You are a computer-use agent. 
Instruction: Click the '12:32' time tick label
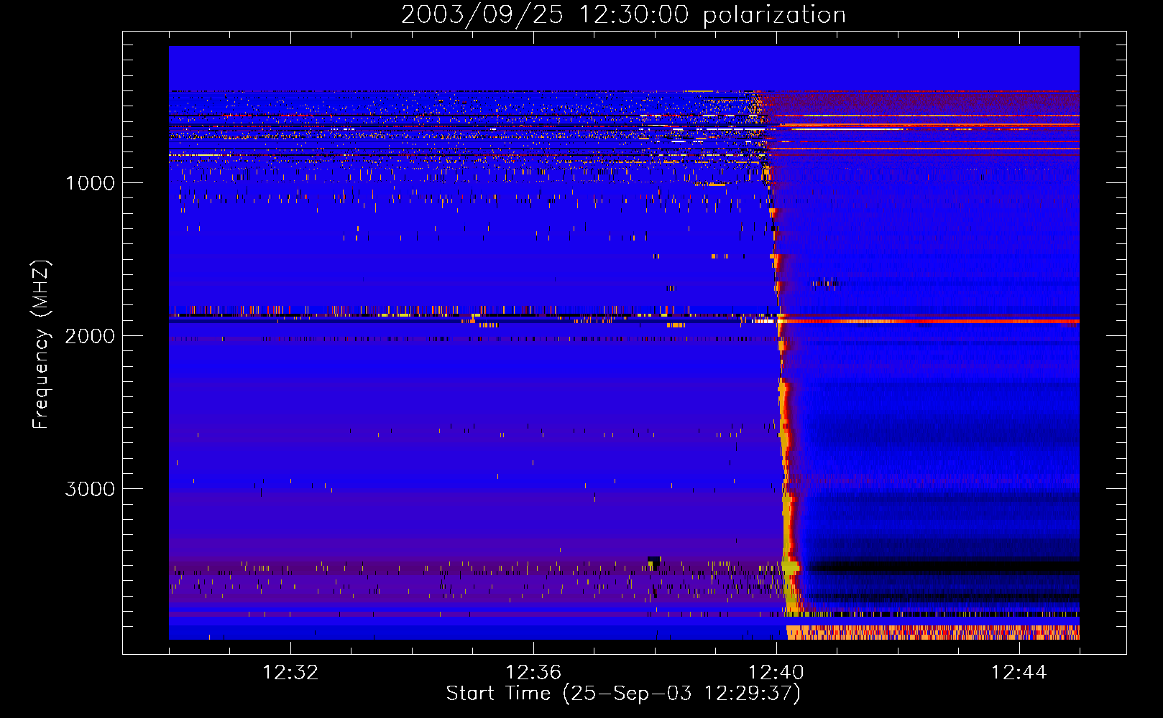290,673
